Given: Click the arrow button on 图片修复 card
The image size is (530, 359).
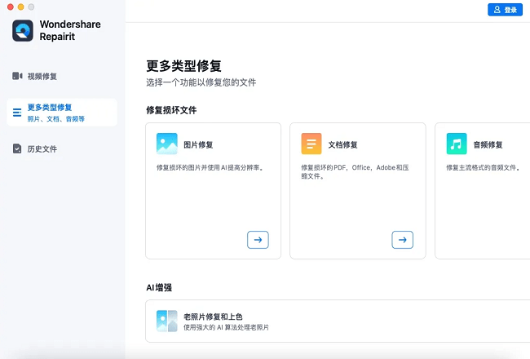Looking at the screenshot, I should pyautogui.click(x=258, y=240).
